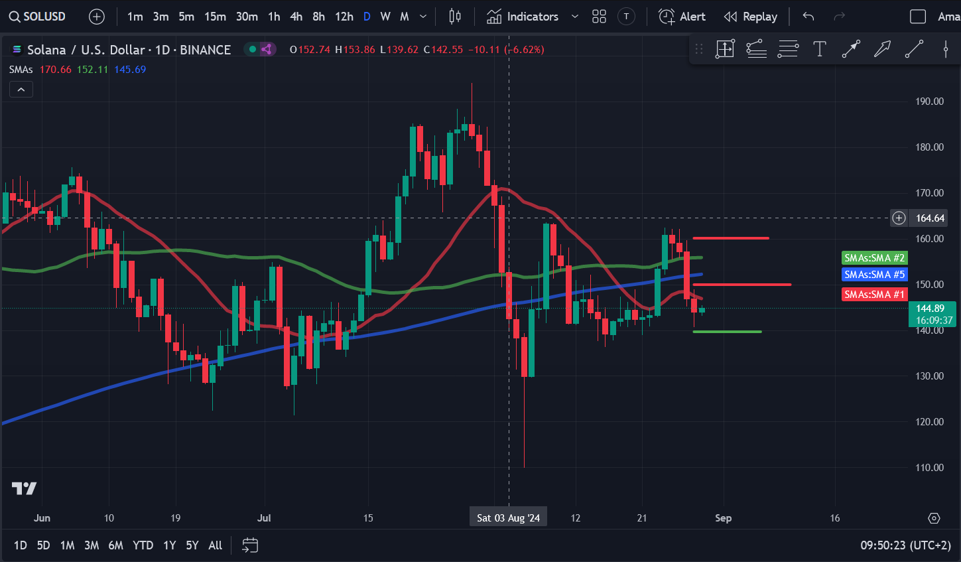Screen dimensions: 961x562
Task: Switch to the 8h interval
Action: (x=319, y=17)
